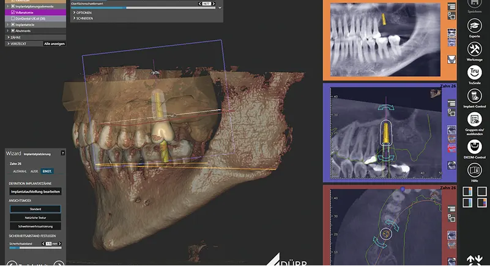Click the Oberflächenschwellenwert slider
Screen dimensions: 490x266
click(143, 8)
